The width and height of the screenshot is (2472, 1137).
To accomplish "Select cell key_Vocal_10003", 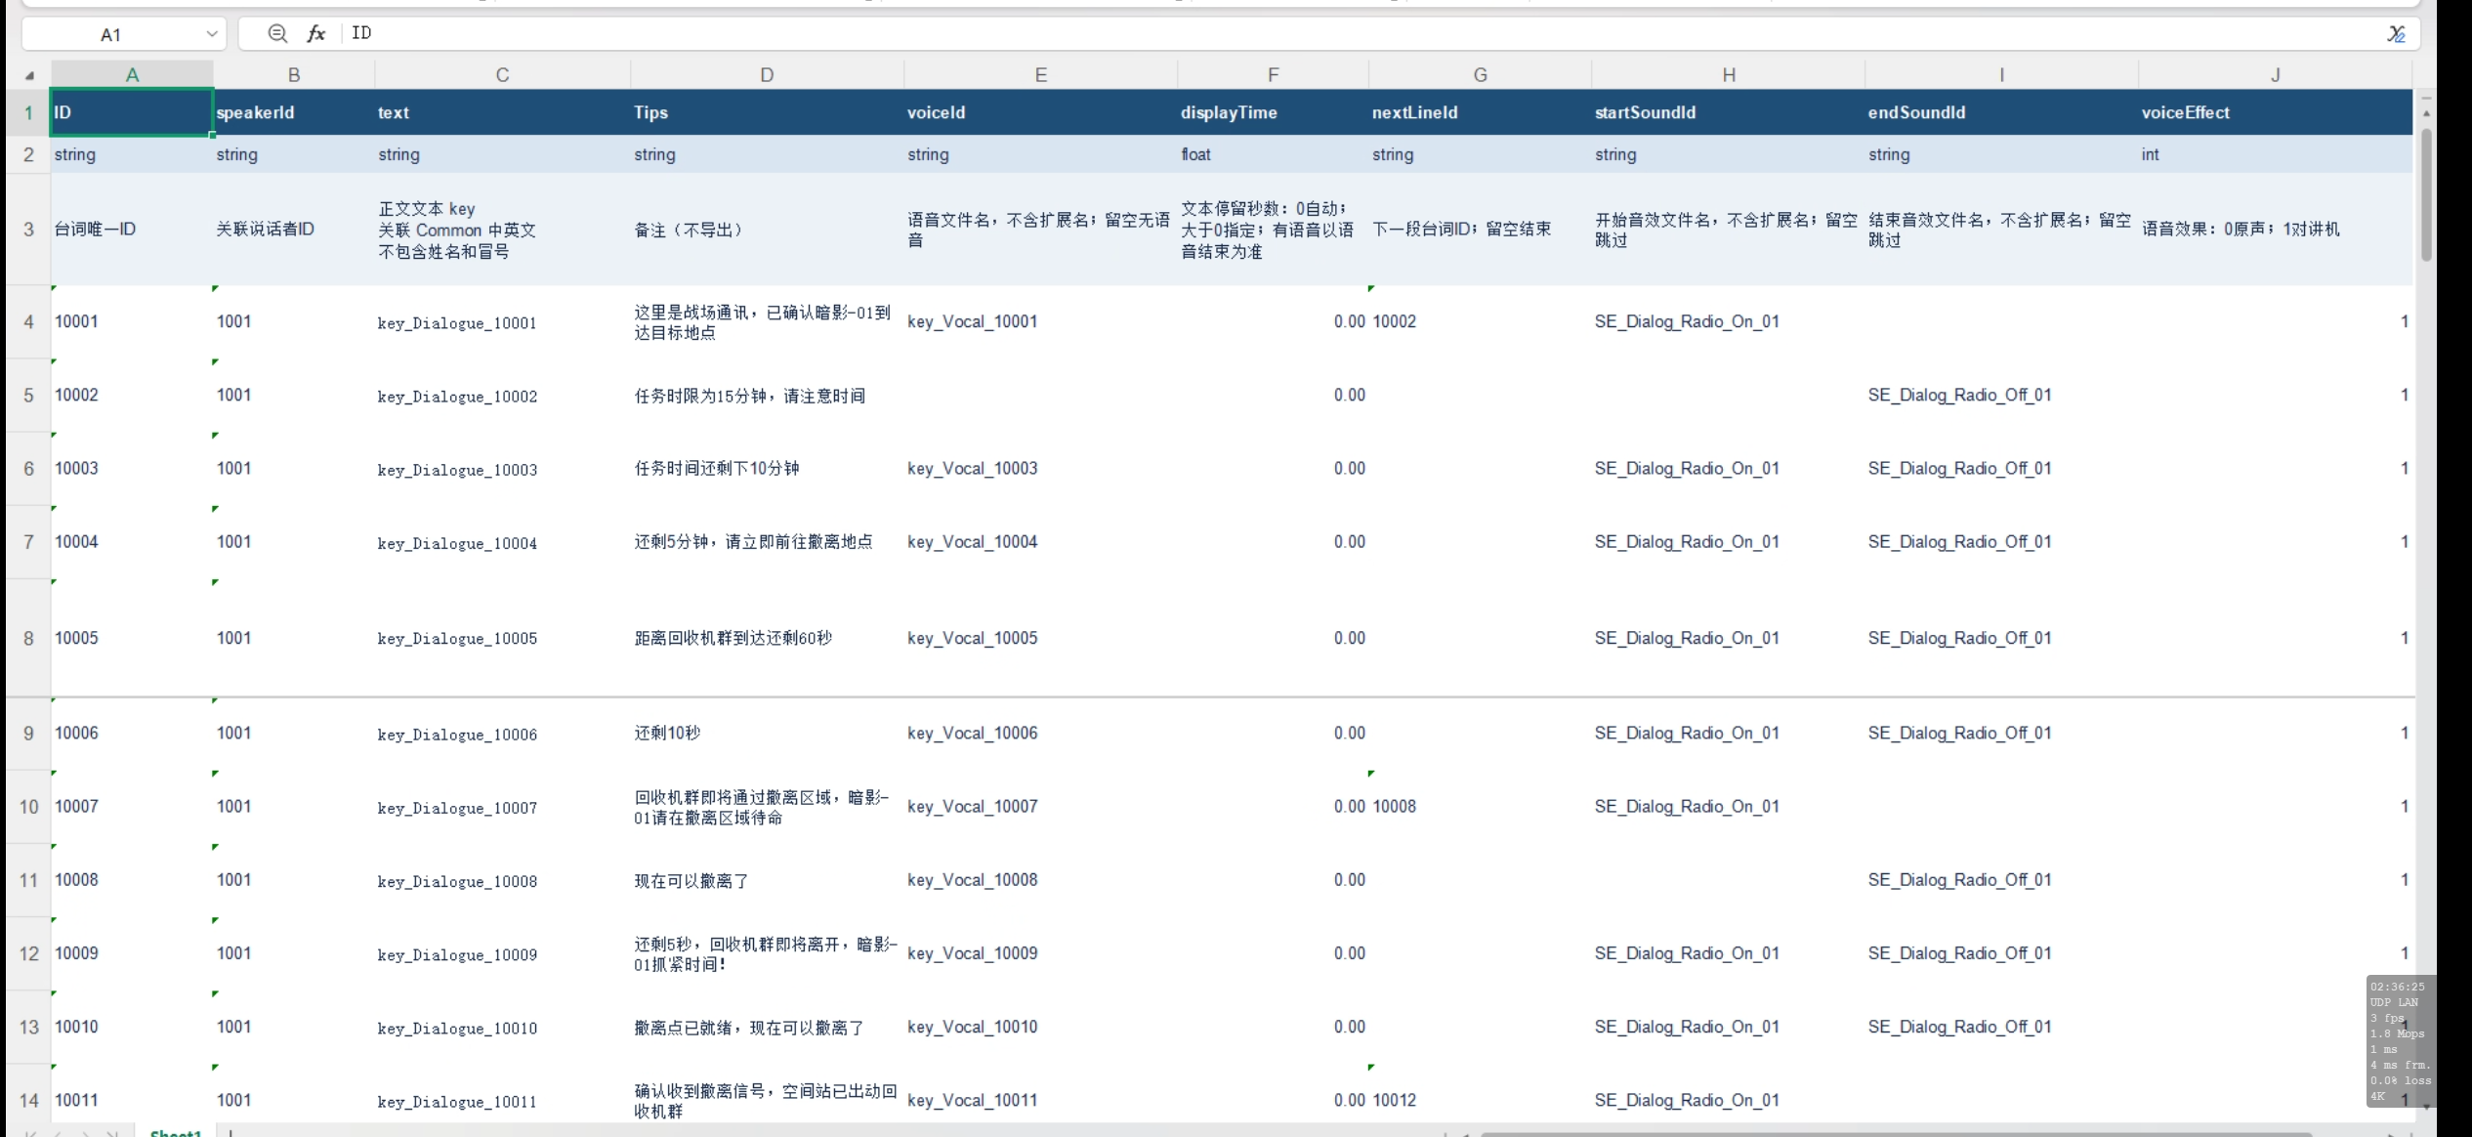I will pos(1040,469).
